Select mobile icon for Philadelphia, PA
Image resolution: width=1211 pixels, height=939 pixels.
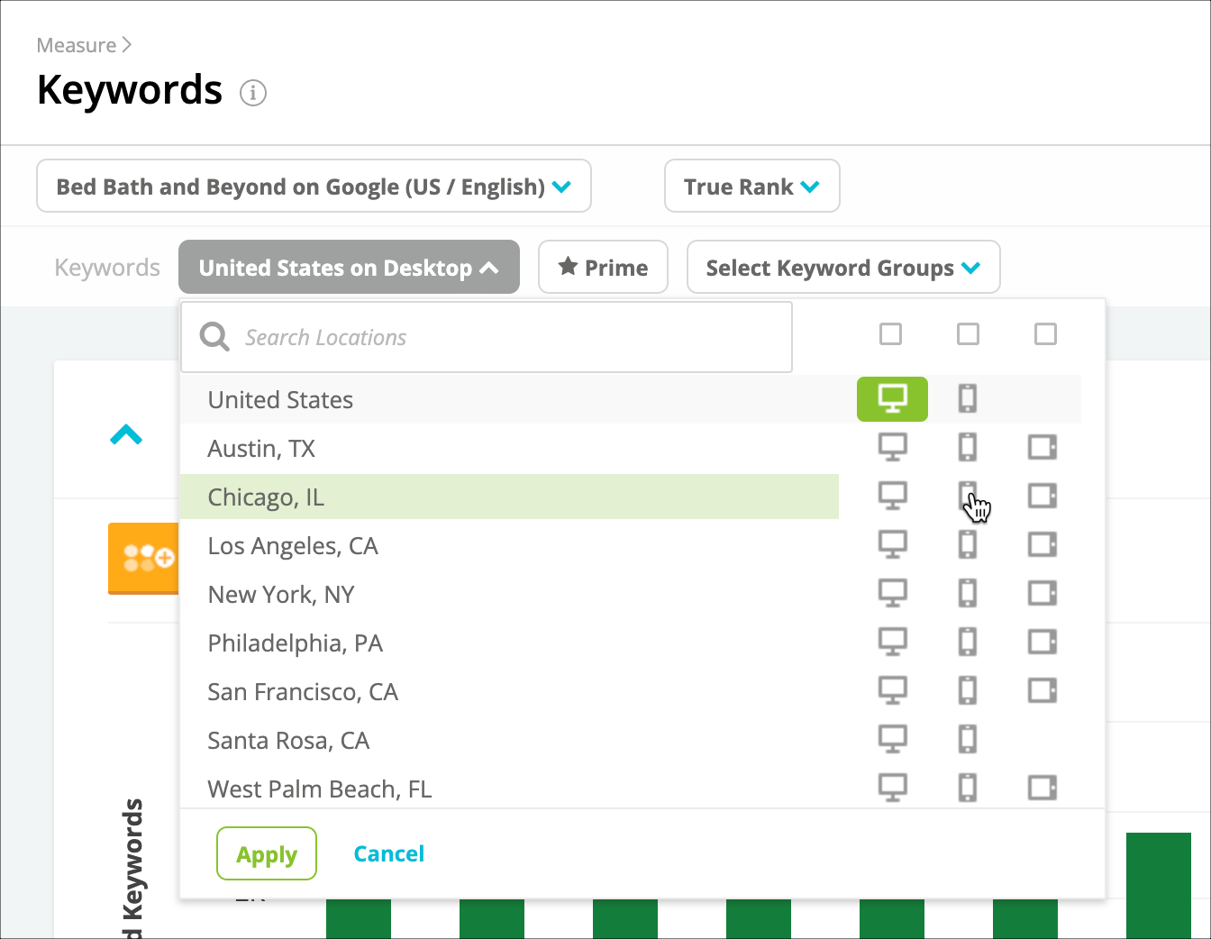click(x=968, y=643)
